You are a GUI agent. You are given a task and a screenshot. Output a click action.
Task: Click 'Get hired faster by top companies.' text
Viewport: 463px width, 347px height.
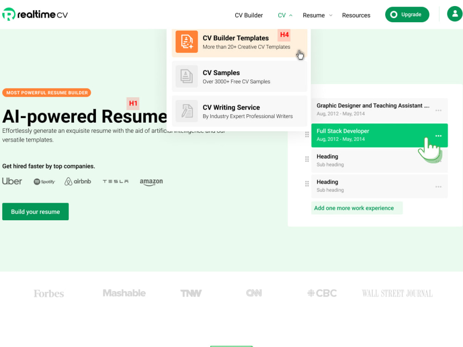[x=49, y=166]
